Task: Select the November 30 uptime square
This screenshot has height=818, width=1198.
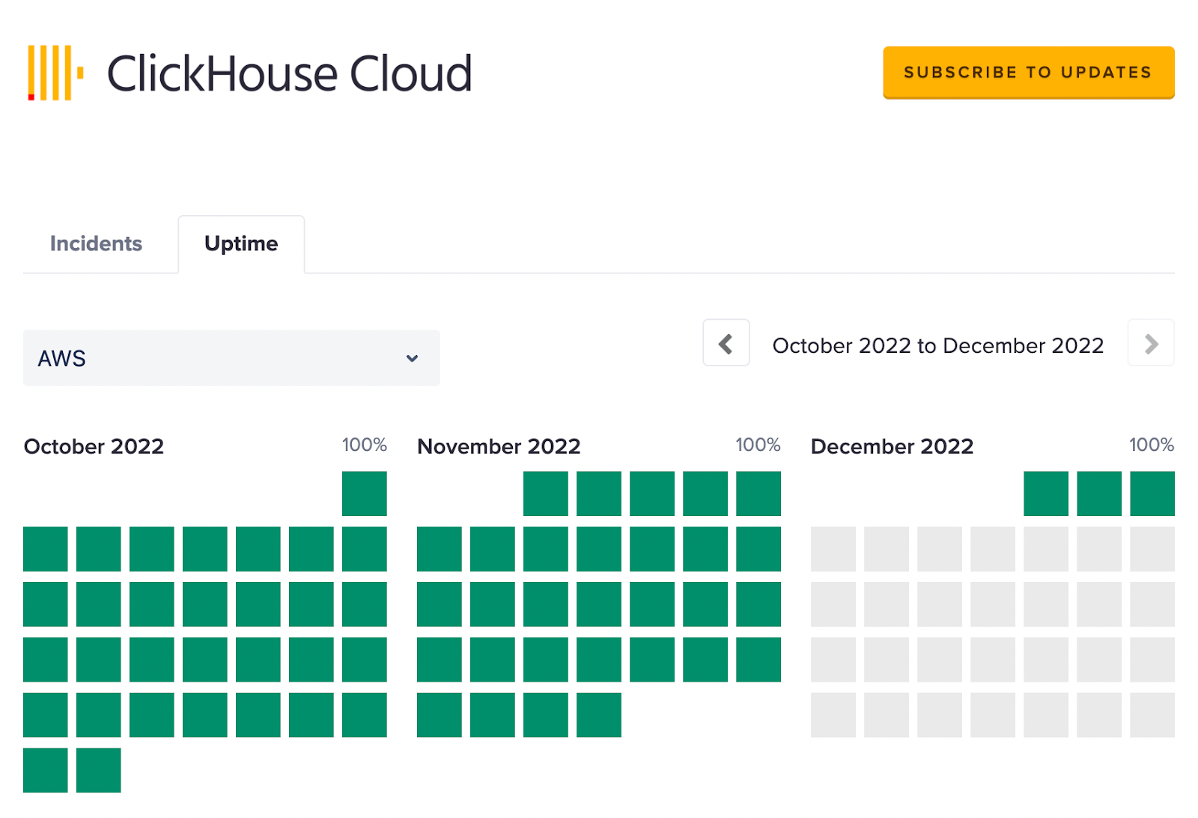Action: pyautogui.click(x=599, y=715)
